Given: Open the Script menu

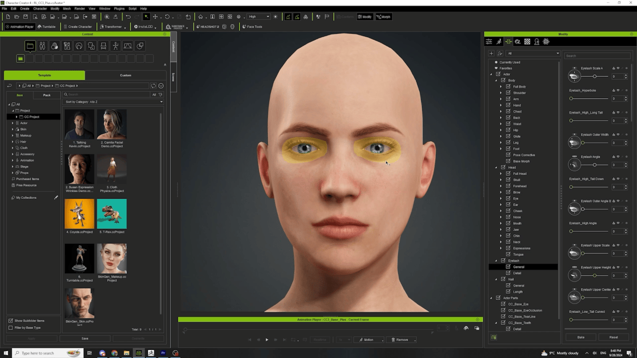Looking at the screenshot, I should click(x=133, y=8).
